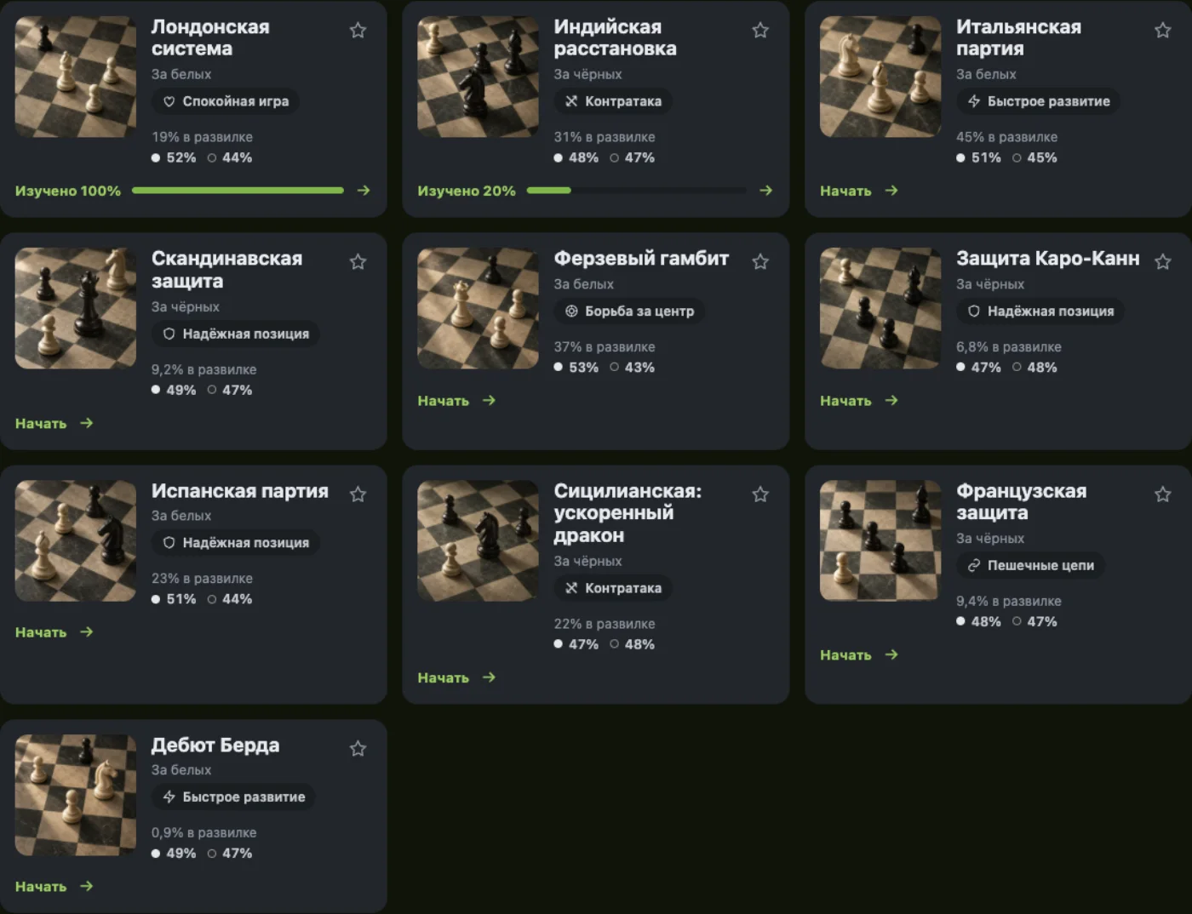Click the Контратака tag on Индийская расстановка

click(x=613, y=101)
